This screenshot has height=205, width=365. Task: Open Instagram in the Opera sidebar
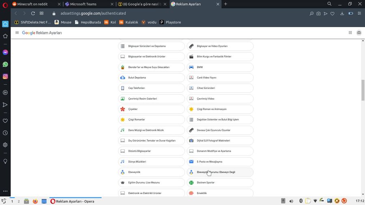[5, 76]
